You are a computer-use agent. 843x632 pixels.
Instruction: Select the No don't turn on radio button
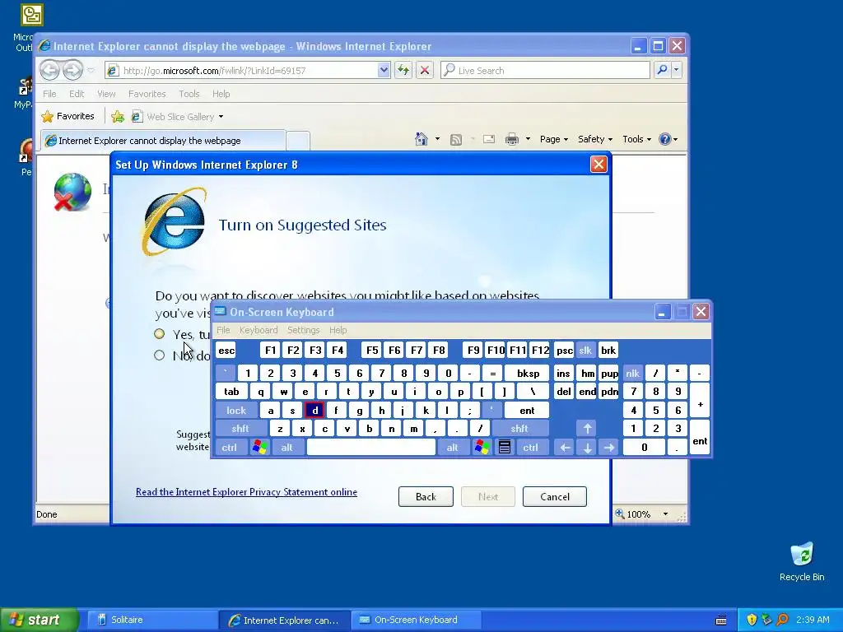coord(159,355)
